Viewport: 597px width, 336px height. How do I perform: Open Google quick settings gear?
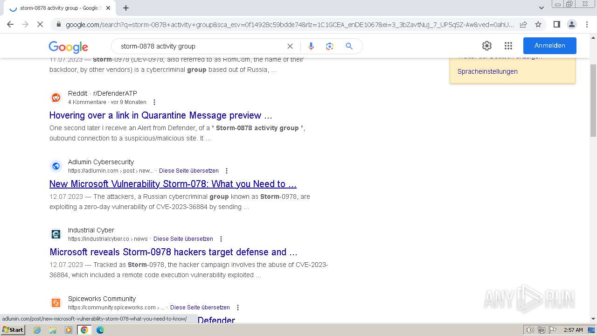click(x=487, y=46)
